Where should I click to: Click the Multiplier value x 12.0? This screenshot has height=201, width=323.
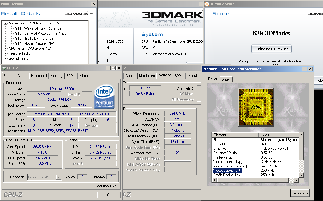tap(42, 152)
